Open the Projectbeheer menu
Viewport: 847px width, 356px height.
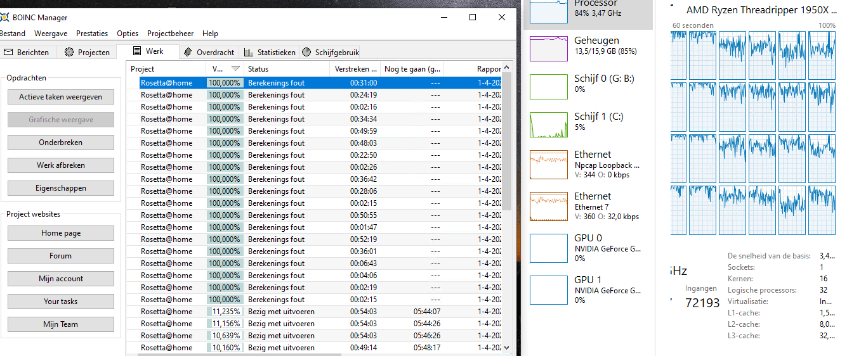171,34
